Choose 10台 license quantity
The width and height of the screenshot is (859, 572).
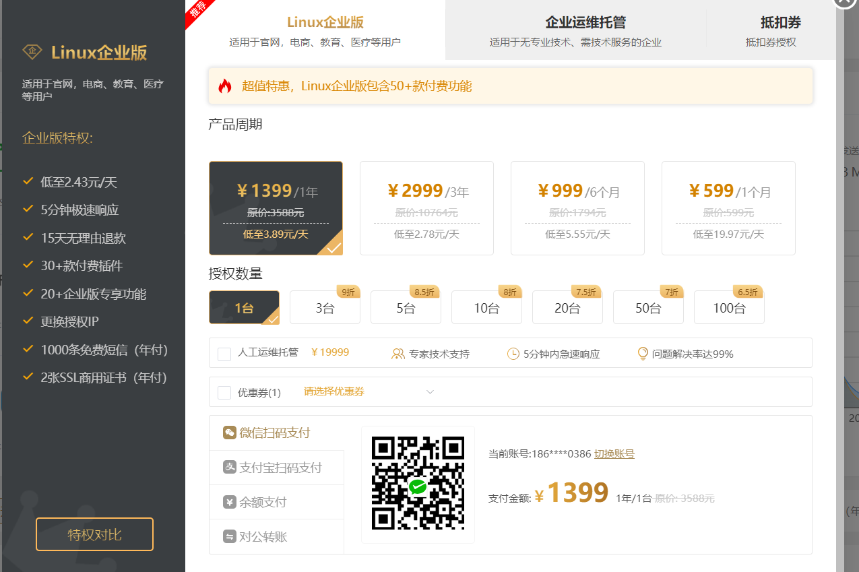[x=486, y=308]
